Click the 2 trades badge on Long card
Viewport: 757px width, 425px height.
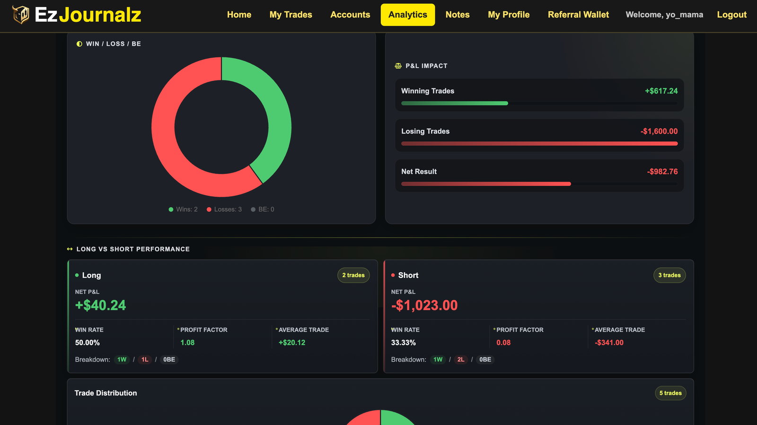353,275
